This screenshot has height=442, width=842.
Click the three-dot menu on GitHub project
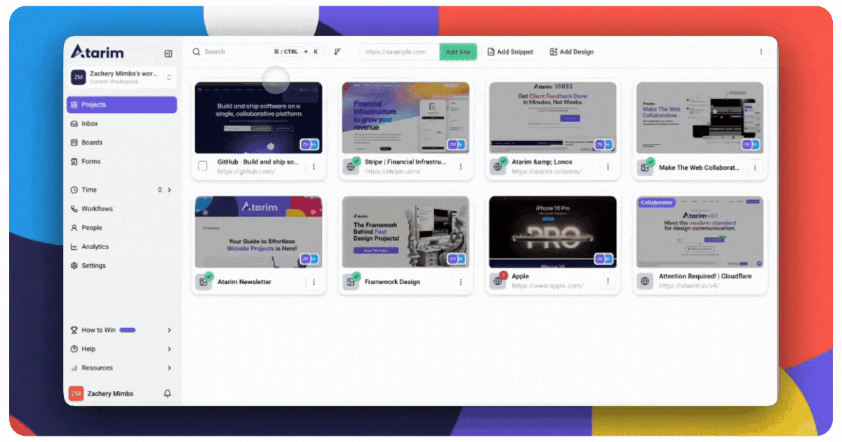[314, 167]
